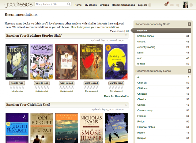This screenshot has width=196, height=143.
Task: Rate The Kissing Hand with stars
Action: click(116, 87)
